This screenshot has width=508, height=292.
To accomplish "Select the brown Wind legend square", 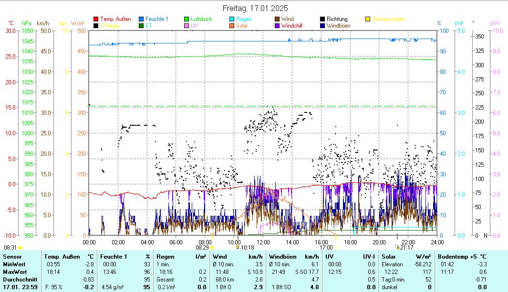I will tap(278, 19).
